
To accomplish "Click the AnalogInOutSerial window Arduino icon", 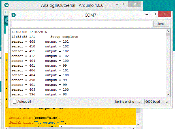I will [7, 5].
